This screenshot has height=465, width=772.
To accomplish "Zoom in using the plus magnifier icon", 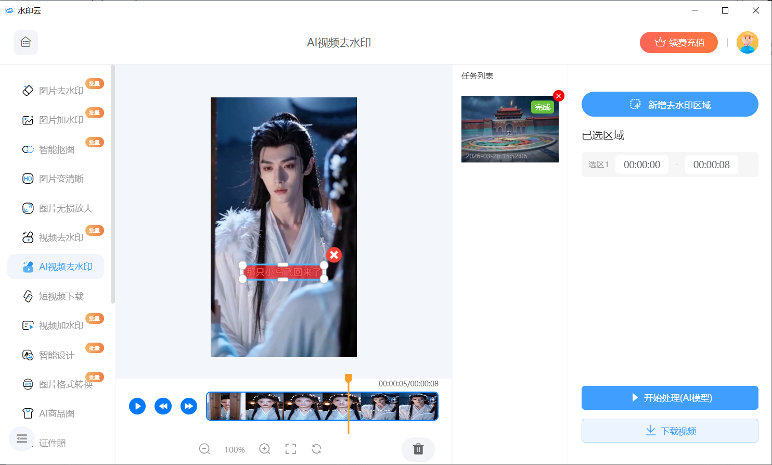I will pyautogui.click(x=265, y=449).
